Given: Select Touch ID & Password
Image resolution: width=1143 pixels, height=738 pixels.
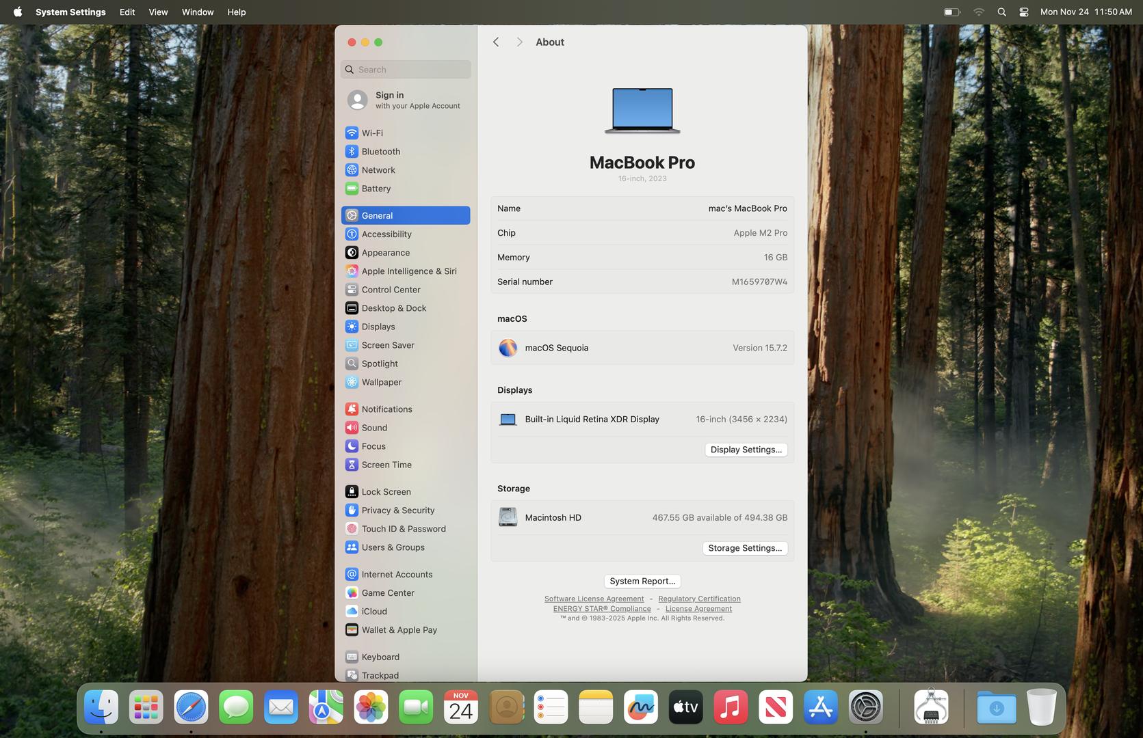Looking at the screenshot, I should coord(403,528).
